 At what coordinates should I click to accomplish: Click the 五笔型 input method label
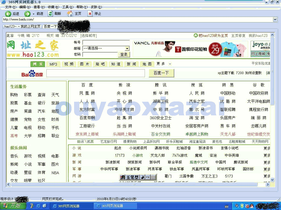(132, 177)
